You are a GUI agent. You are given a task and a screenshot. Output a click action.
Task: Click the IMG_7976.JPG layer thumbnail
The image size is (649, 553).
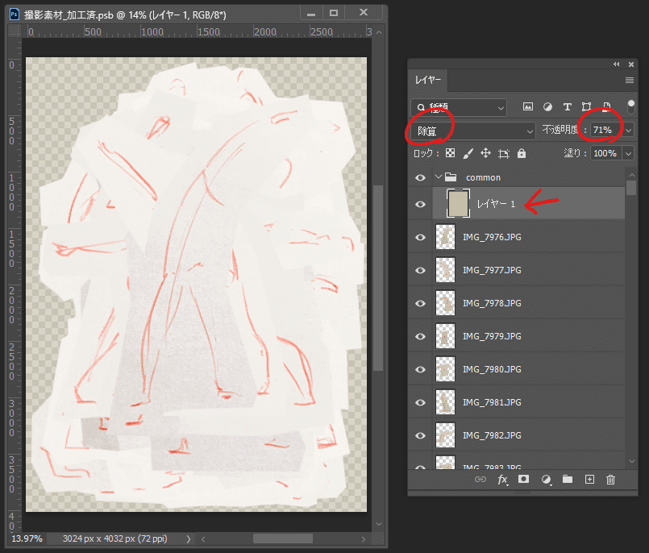coord(445,237)
